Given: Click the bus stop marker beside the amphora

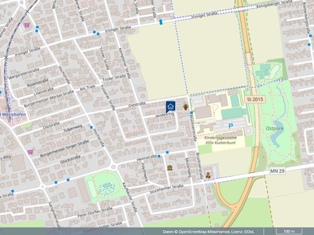Looking at the screenshot, I should coord(191,113).
